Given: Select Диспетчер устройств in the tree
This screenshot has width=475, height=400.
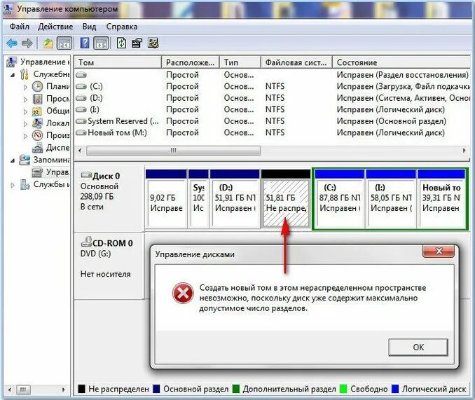Looking at the screenshot, I should point(51,148).
